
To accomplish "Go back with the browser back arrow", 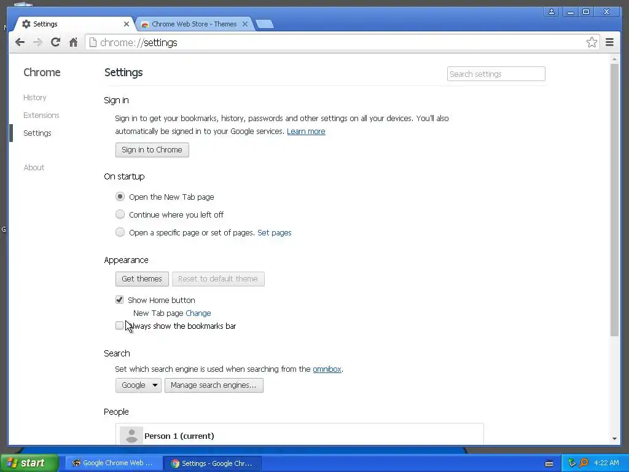I will (20, 42).
